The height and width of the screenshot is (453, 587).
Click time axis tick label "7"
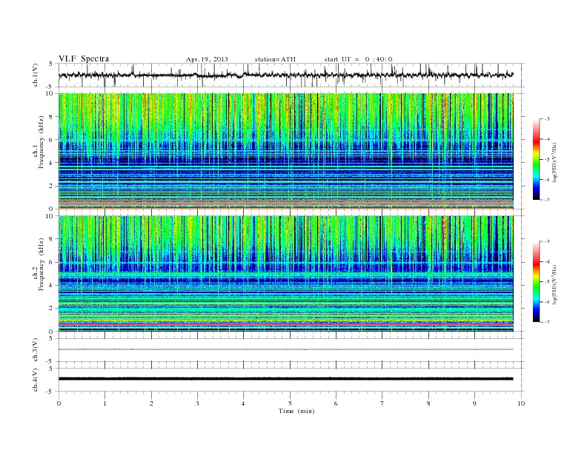(382, 403)
